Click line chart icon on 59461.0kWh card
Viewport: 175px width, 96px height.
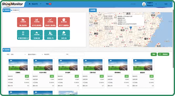pyautogui.click(x=50, y=20)
